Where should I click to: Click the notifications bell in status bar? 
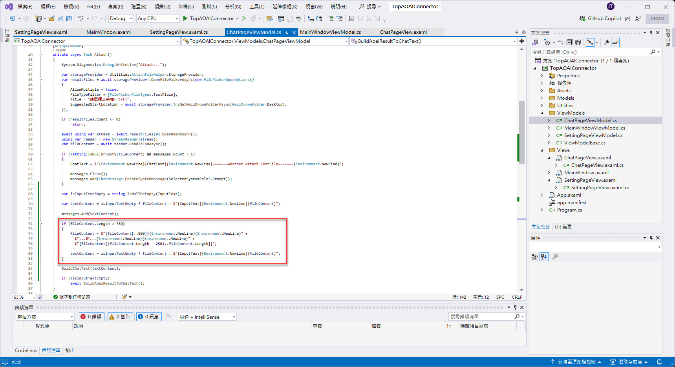pos(659,362)
